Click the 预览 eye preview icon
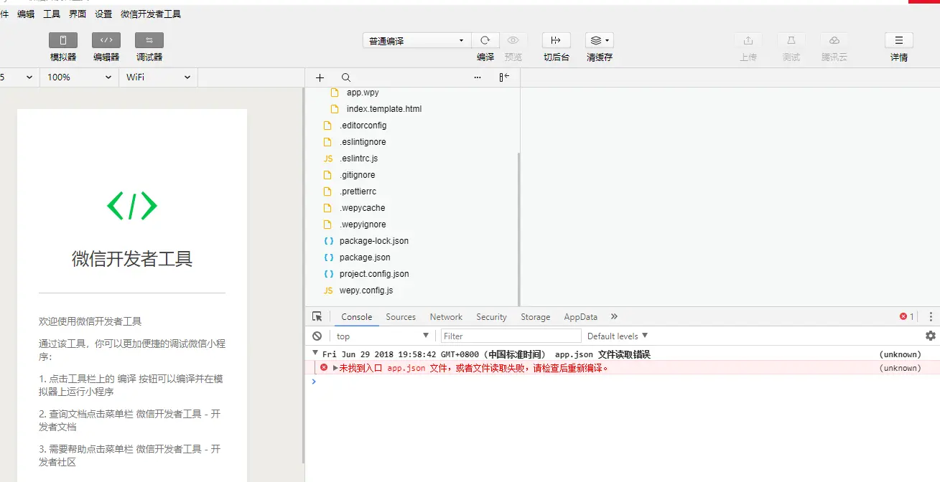The width and height of the screenshot is (940, 482). click(513, 41)
